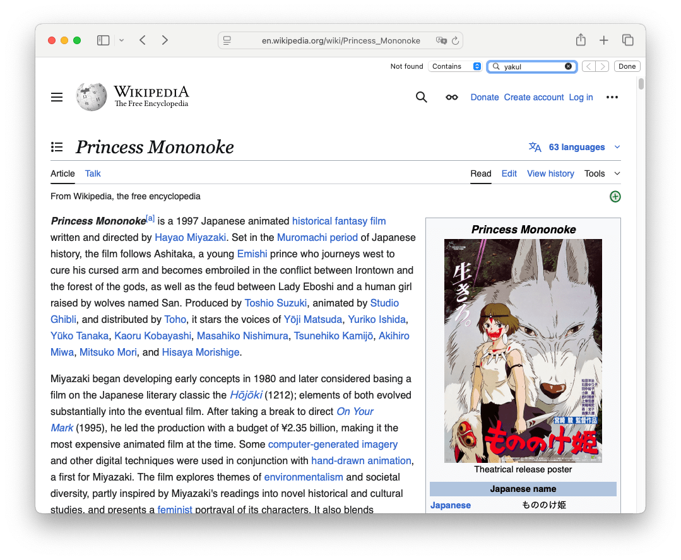
Task: Click the Log in link
Action: click(581, 97)
